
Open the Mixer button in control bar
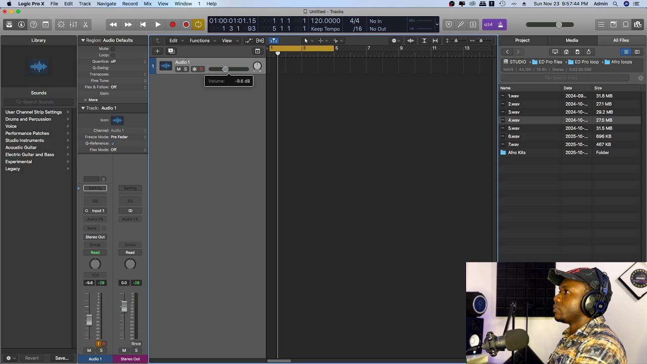point(73,24)
